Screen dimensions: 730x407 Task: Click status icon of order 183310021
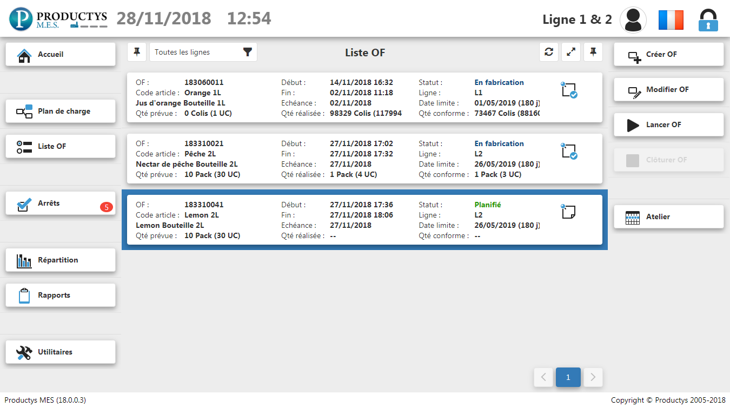pyautogui.click(x=569, y=152)
